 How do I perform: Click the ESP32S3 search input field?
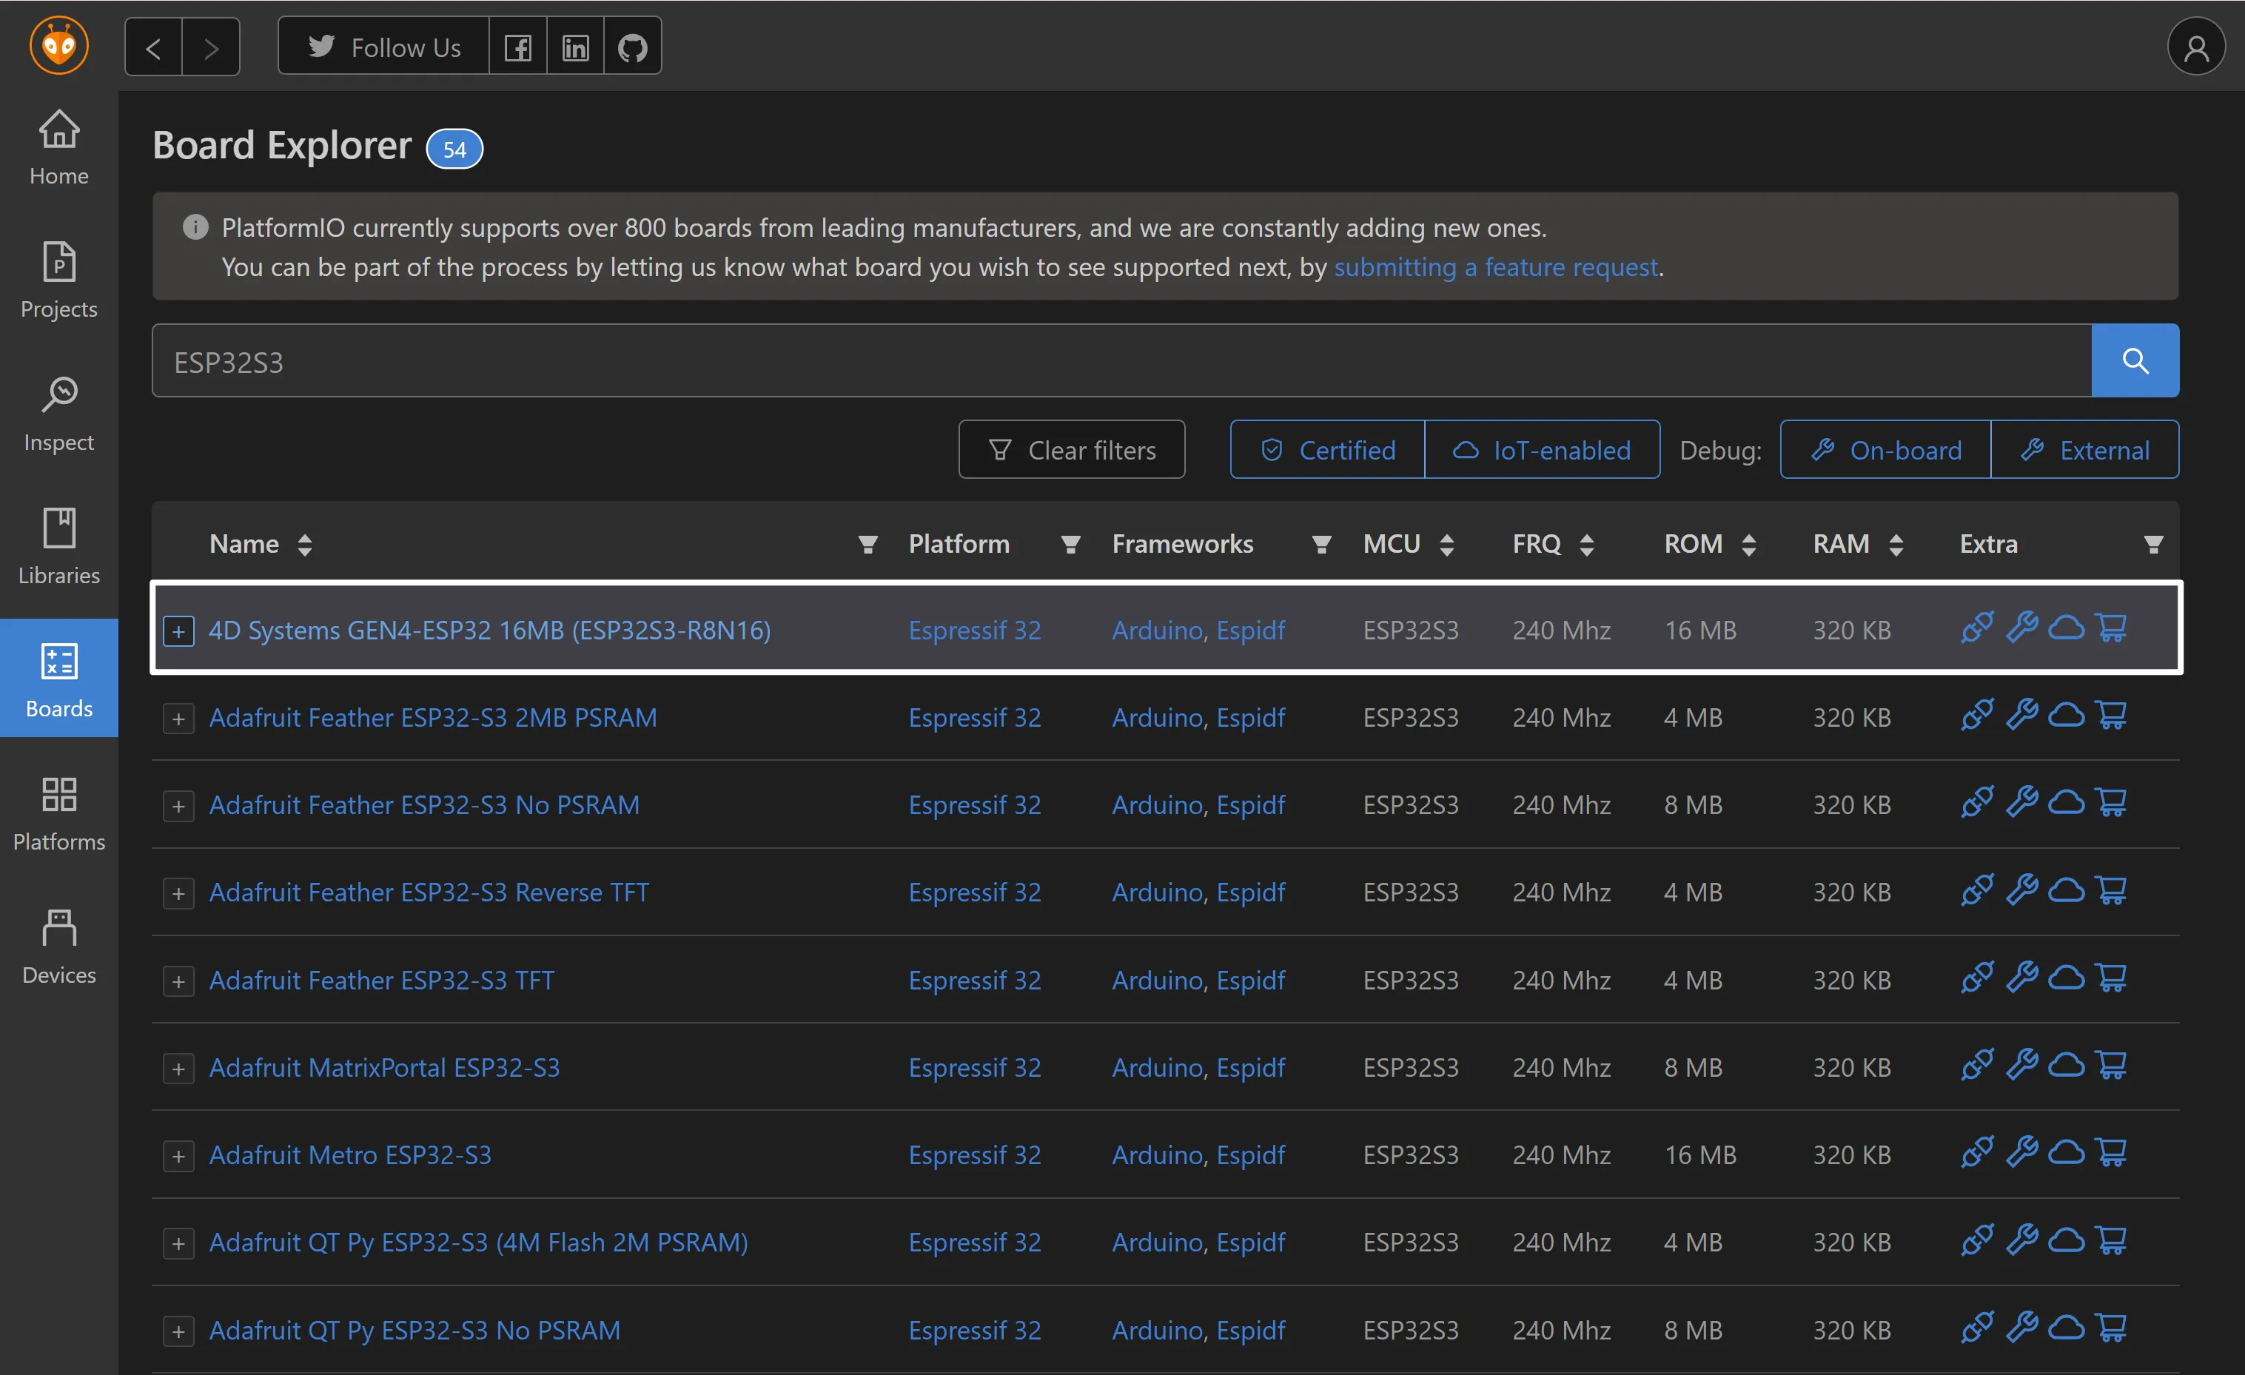[1121, 361]
